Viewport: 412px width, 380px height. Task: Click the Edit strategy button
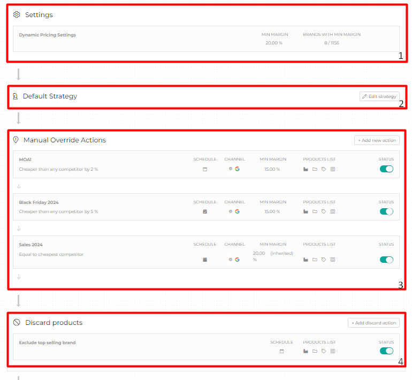click(379, 96)
